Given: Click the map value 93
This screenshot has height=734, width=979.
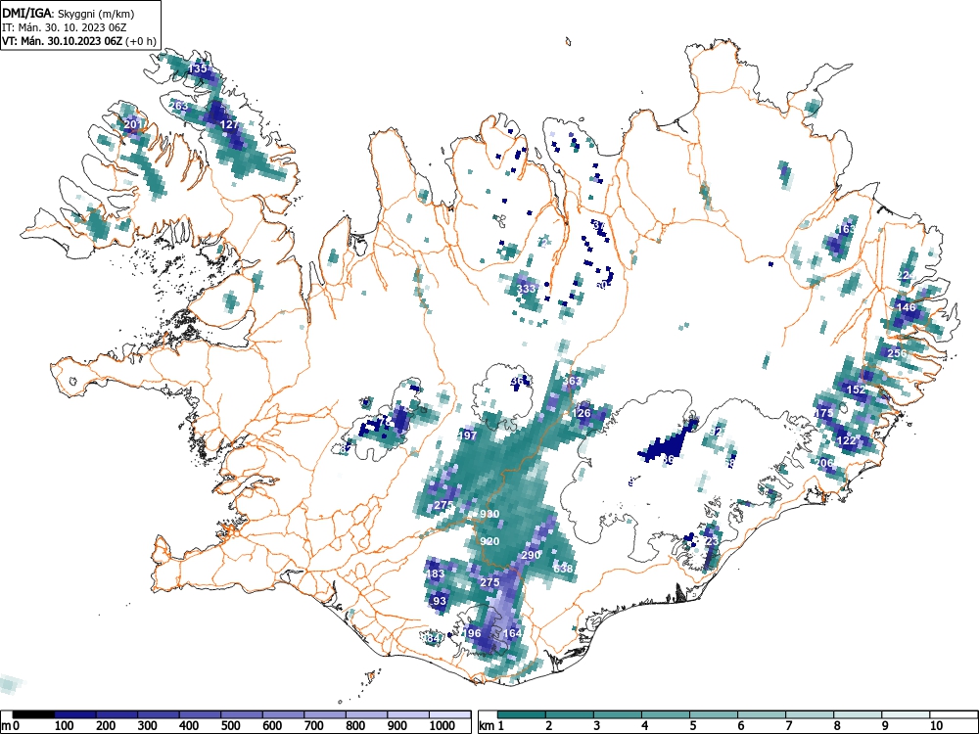Looking at the screenshot, I should click(440, 601).
